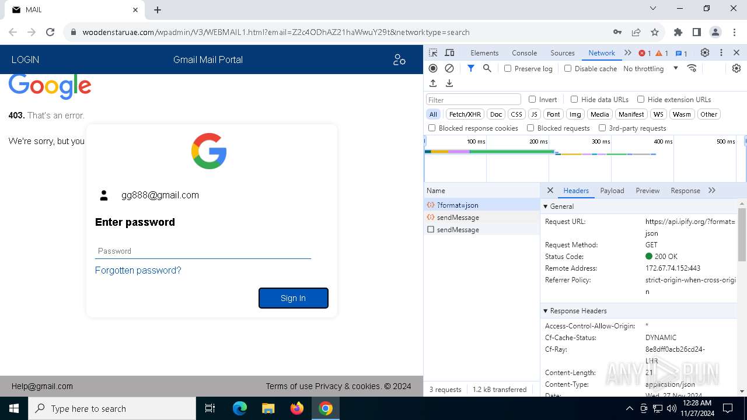Select the ?format=json request row
This screenshot has width=747, height=420.
click(x=482, y=205)
